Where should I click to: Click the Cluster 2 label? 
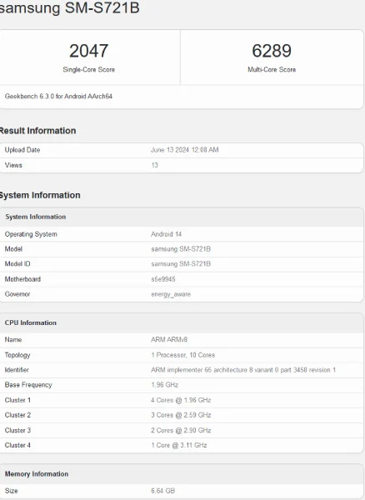pyautogui.click(x=17, y=415)
